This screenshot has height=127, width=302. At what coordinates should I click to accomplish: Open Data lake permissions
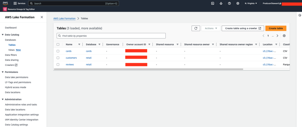coord(17,77)
